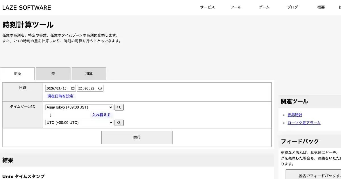Image resolution: width=341 pixels, height=179 pixels.
Task: Click 現在日時を設定 link
Action: [60, 96]
